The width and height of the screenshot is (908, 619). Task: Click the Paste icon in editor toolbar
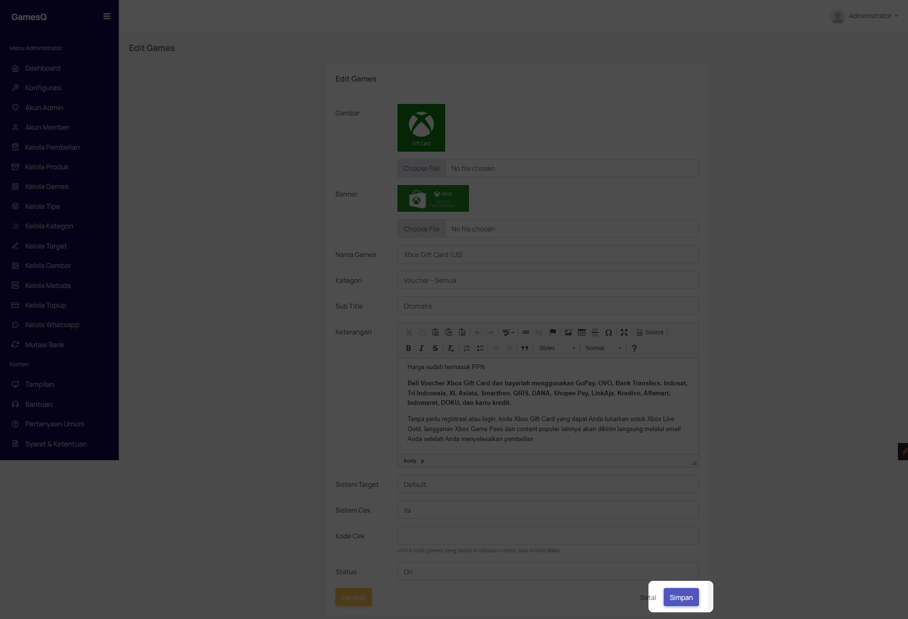[x=435, y=332]
